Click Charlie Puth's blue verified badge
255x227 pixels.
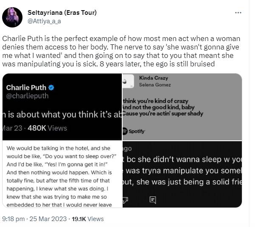tap(51, 88)
